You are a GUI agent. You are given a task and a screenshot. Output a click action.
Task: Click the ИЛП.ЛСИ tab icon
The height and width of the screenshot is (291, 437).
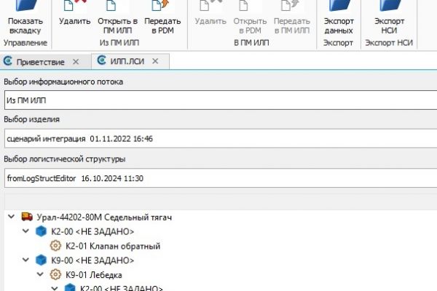(x=102, y=60)
